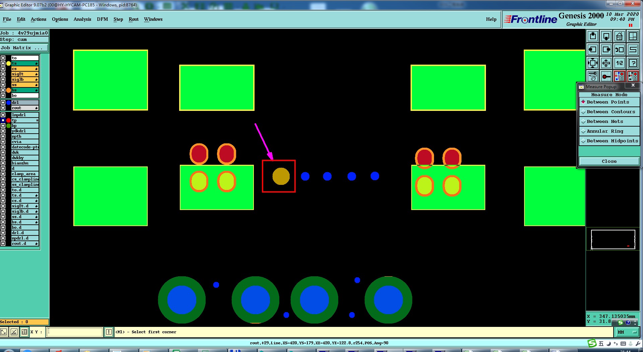
Task: Open the Step menu
Action: [118, 19]
